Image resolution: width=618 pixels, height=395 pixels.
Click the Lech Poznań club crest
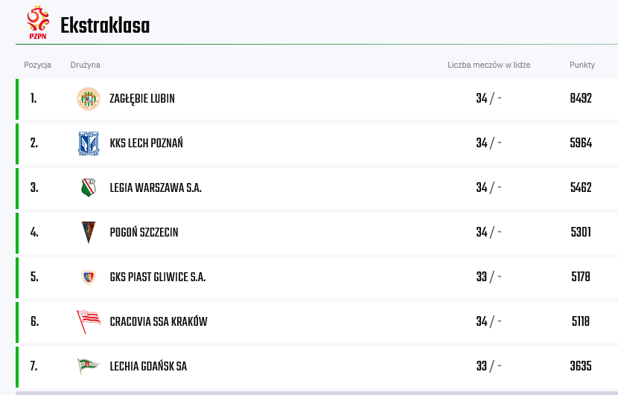point(89,144)
